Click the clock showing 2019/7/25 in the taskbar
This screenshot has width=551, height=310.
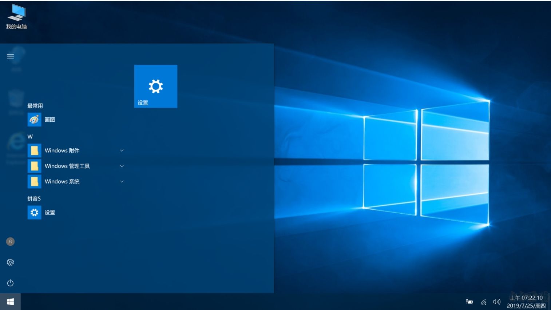tap(526, 302)
